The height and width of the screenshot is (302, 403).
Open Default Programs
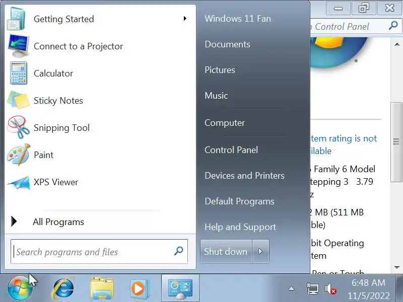[x=239, y=201]
